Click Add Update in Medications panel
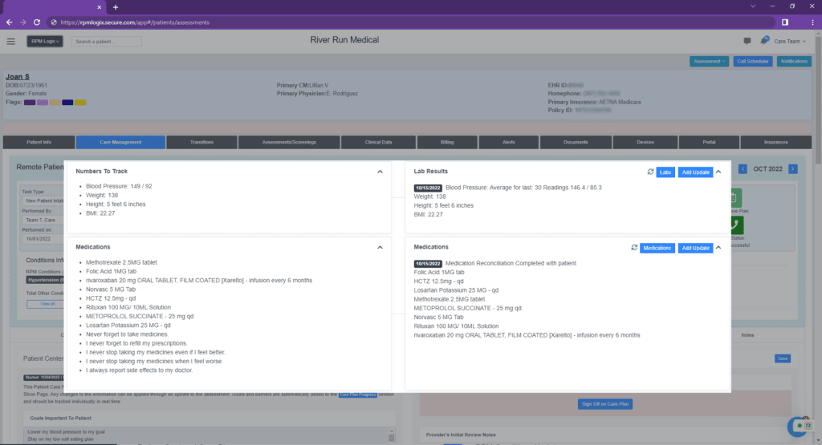 (695, 248)
